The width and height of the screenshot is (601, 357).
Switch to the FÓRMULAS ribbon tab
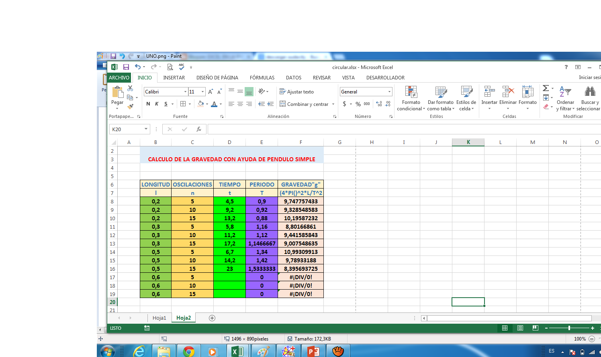point(262,77)
